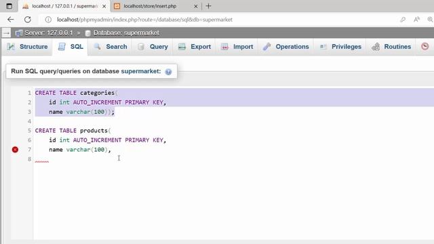Open the Import tab
The height and width of the screenshot is (244, 434).
(237, 47)
